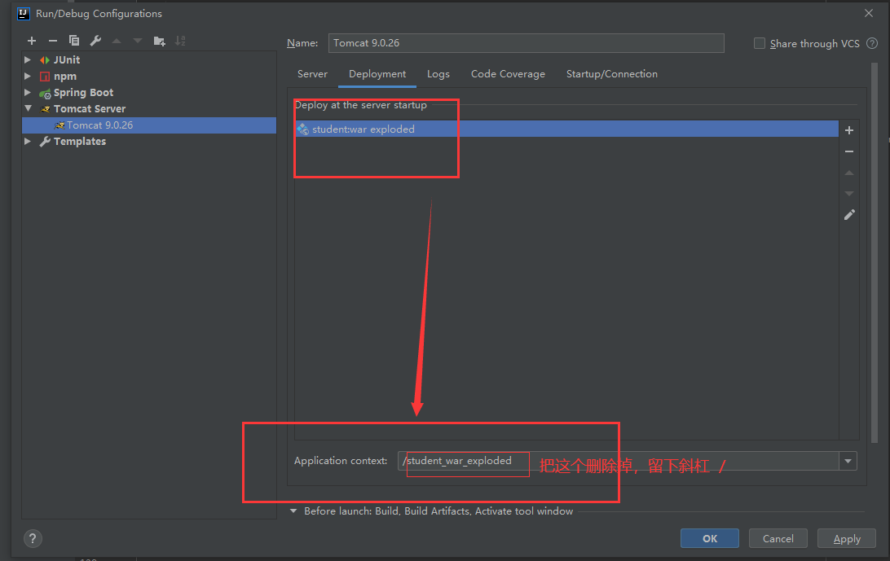Select Tomcat 9.0.26 configuration item
The image size is (890, 561).
click(x=148, y=125)
